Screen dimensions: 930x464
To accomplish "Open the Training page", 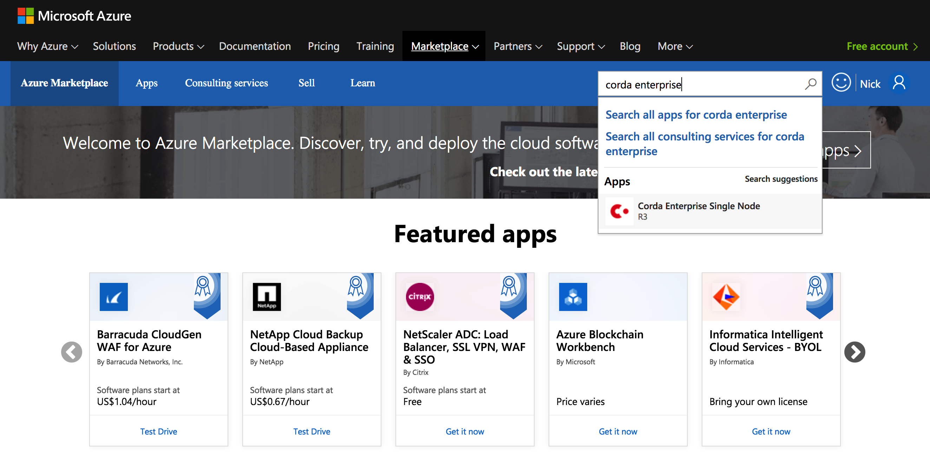I will (x=375, y=46).
